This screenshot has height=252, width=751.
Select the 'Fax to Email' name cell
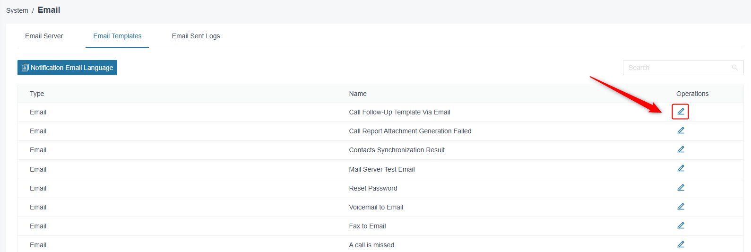coord(367,226)
